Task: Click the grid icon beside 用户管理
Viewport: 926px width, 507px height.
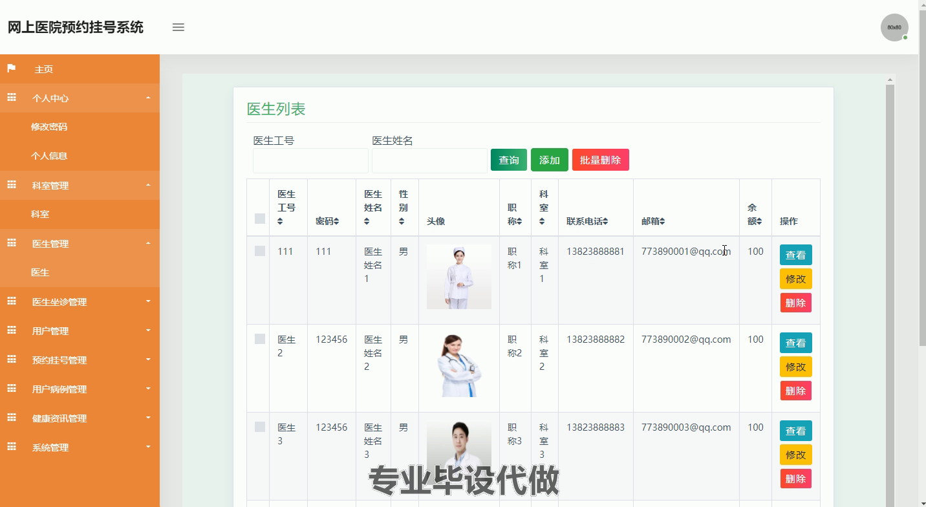Action: pos(12,330)
